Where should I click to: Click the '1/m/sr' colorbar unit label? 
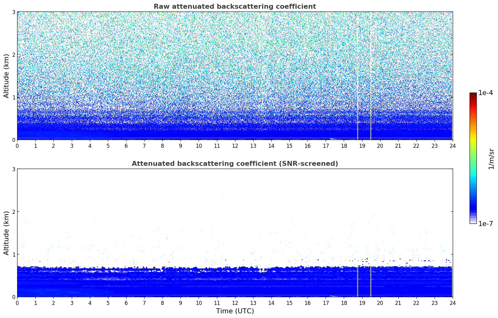[491, 159]
